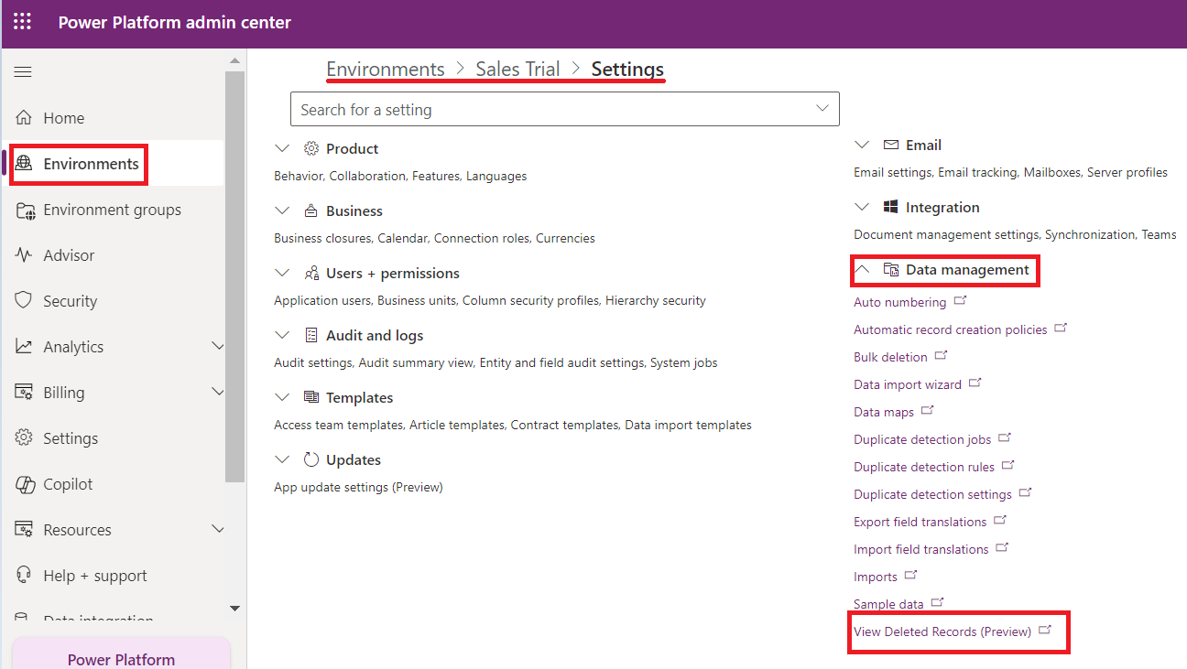Open the Auto numbering link
The width and height of the screenshot is (1187, 669).
(899, 302)
